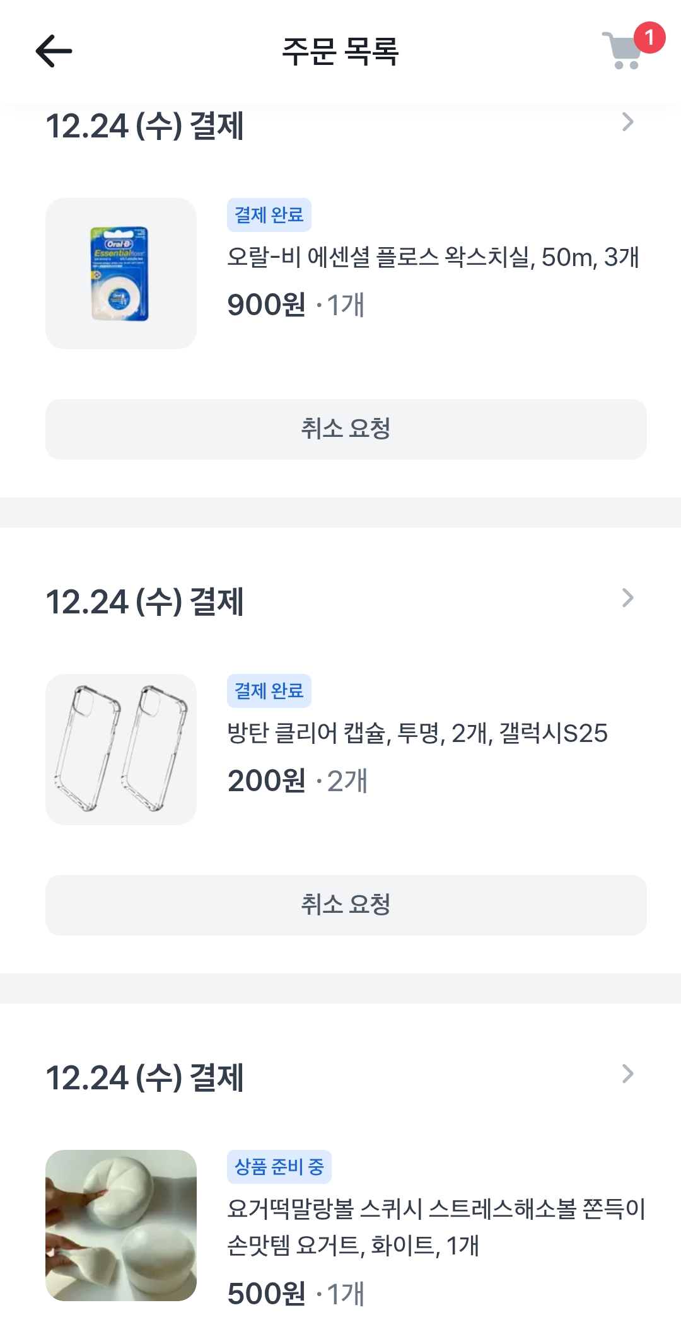Tap the white squishy ball product image
Viewport: 681px width, 1327px height.
point(121,1225)
